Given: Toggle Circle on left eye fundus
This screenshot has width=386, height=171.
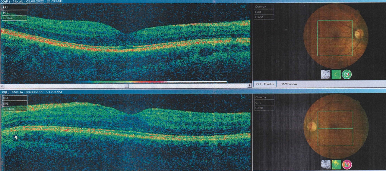Looking at the screenshot, I should (x=264, y=108).
